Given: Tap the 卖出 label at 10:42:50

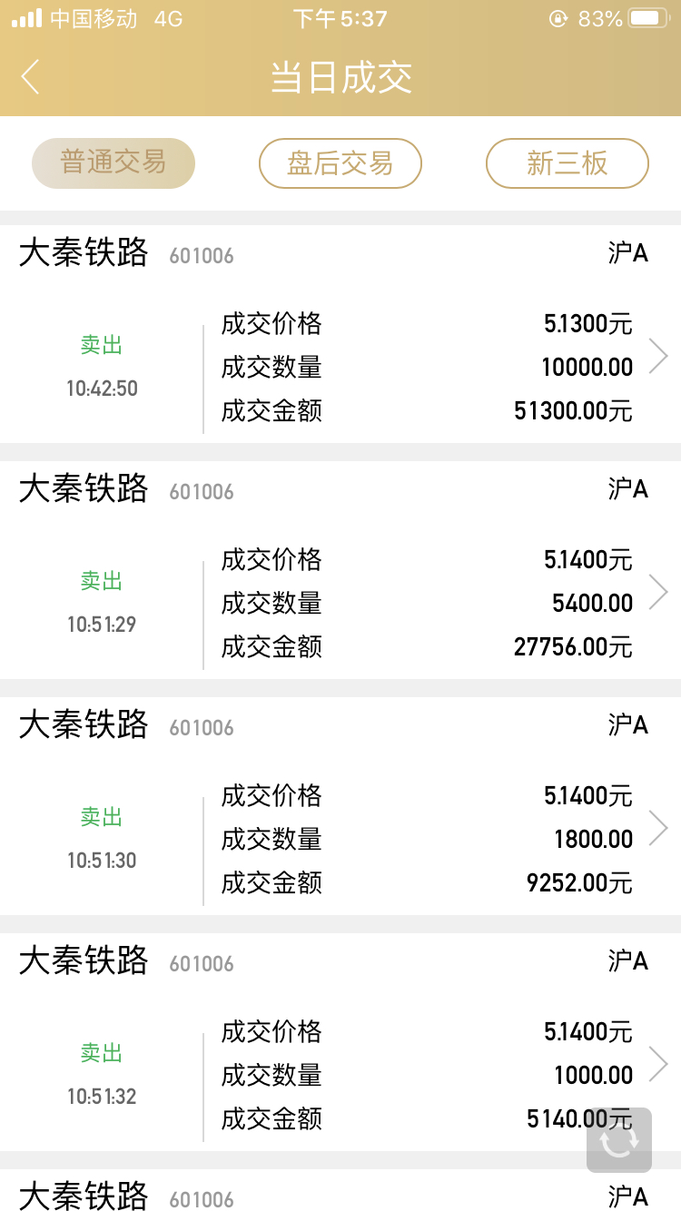Looking at the screenshot, I should [102, 345].
